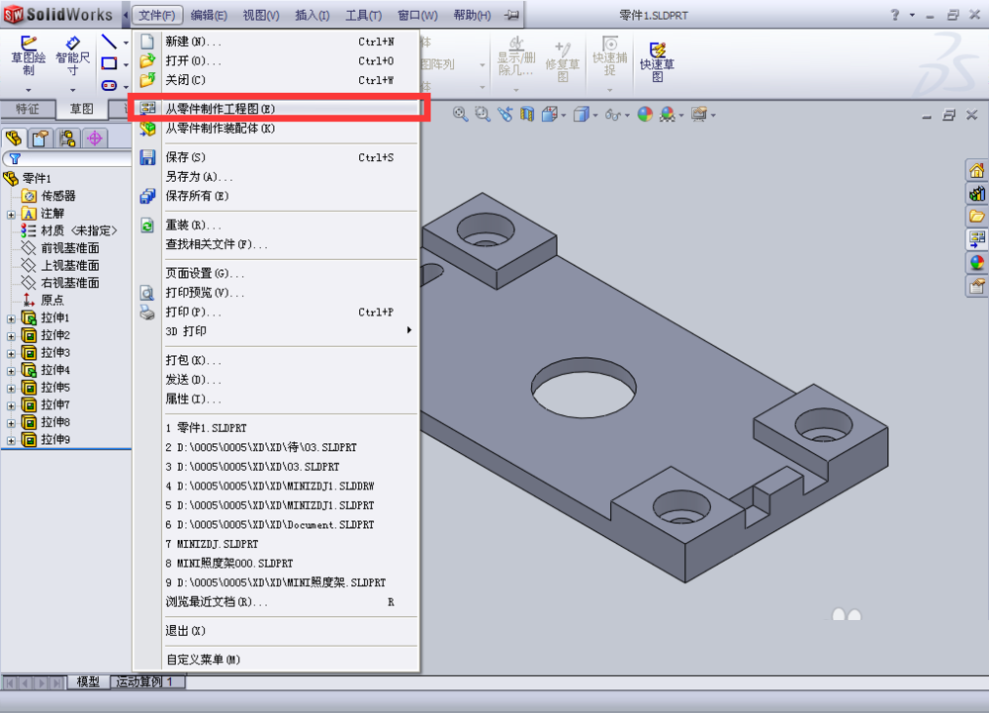Image resolution: width=989 pixels, height=713 pixels.
Task: Select 原点 in the feature tree
Action: coord(44,301)
